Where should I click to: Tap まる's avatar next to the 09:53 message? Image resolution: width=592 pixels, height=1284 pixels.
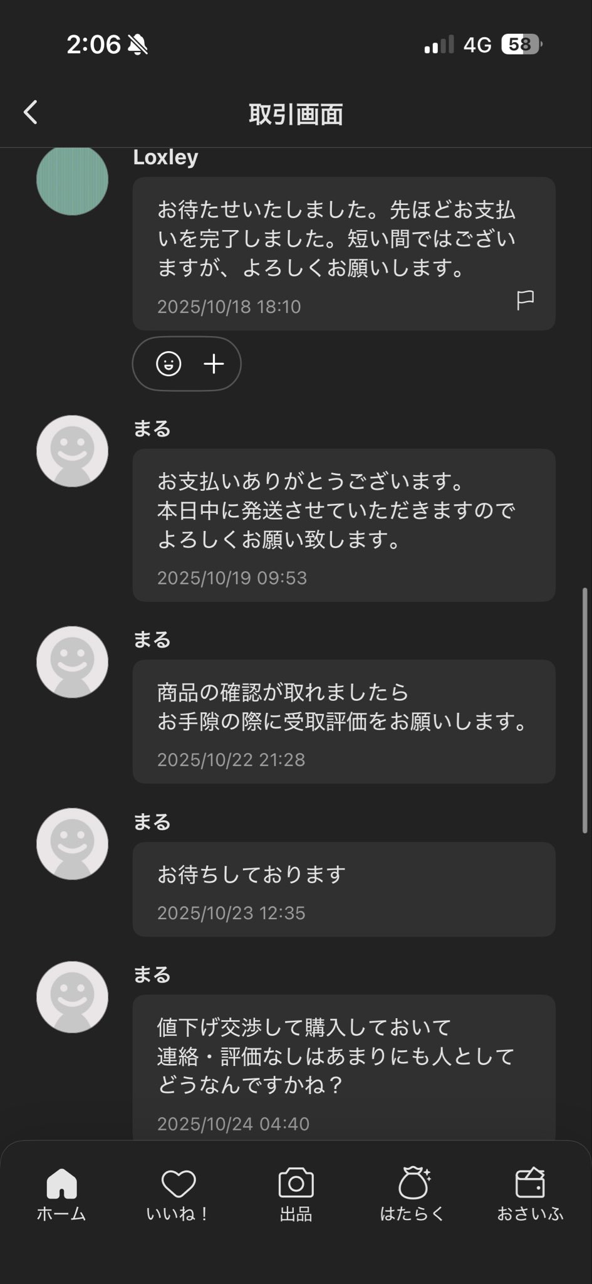click(x=72, y=451)
